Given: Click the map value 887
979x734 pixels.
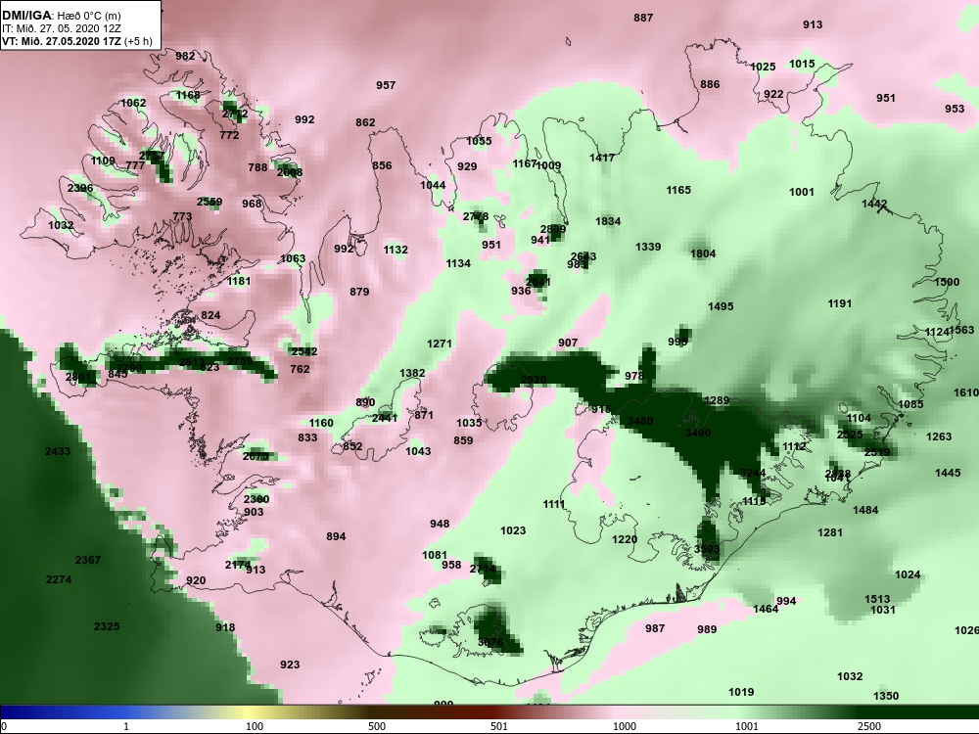Looking at the screenshot, I should point(643,18).
